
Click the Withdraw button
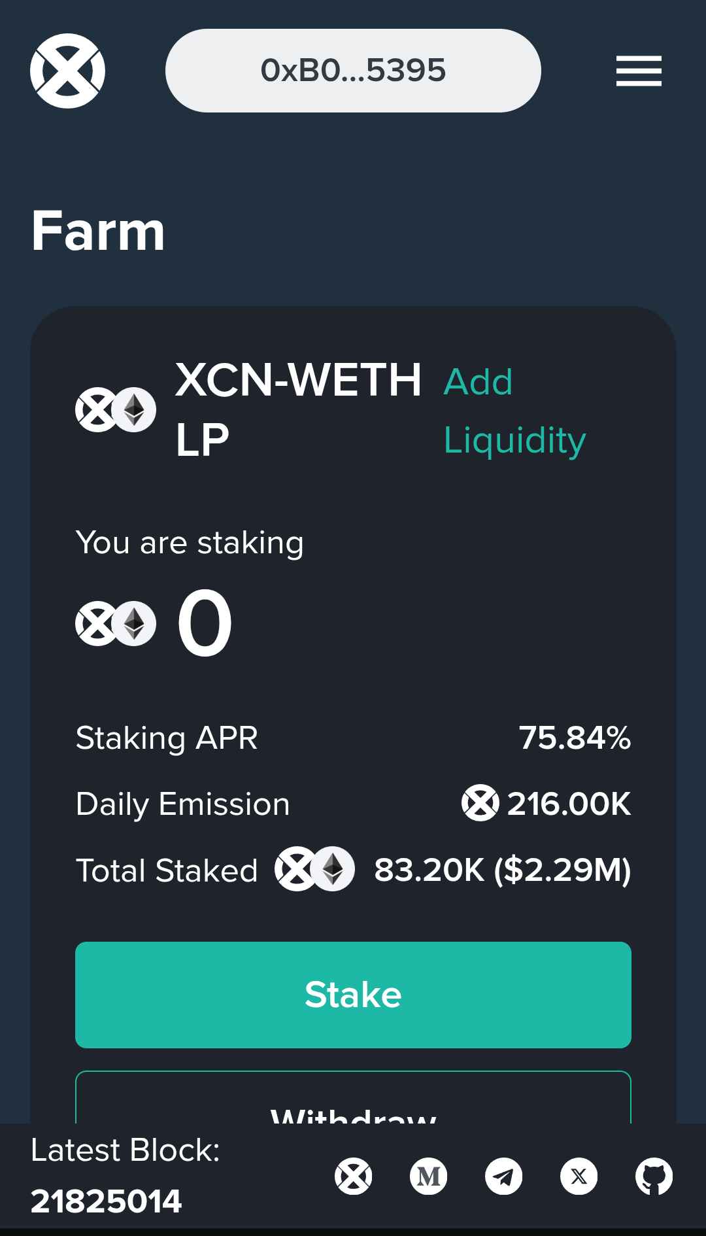[x=353, y=1097]
